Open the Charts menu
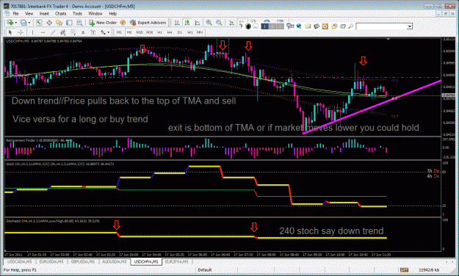Screen dimensions: 459x276 pyautogui.click(x=61, y=13)
